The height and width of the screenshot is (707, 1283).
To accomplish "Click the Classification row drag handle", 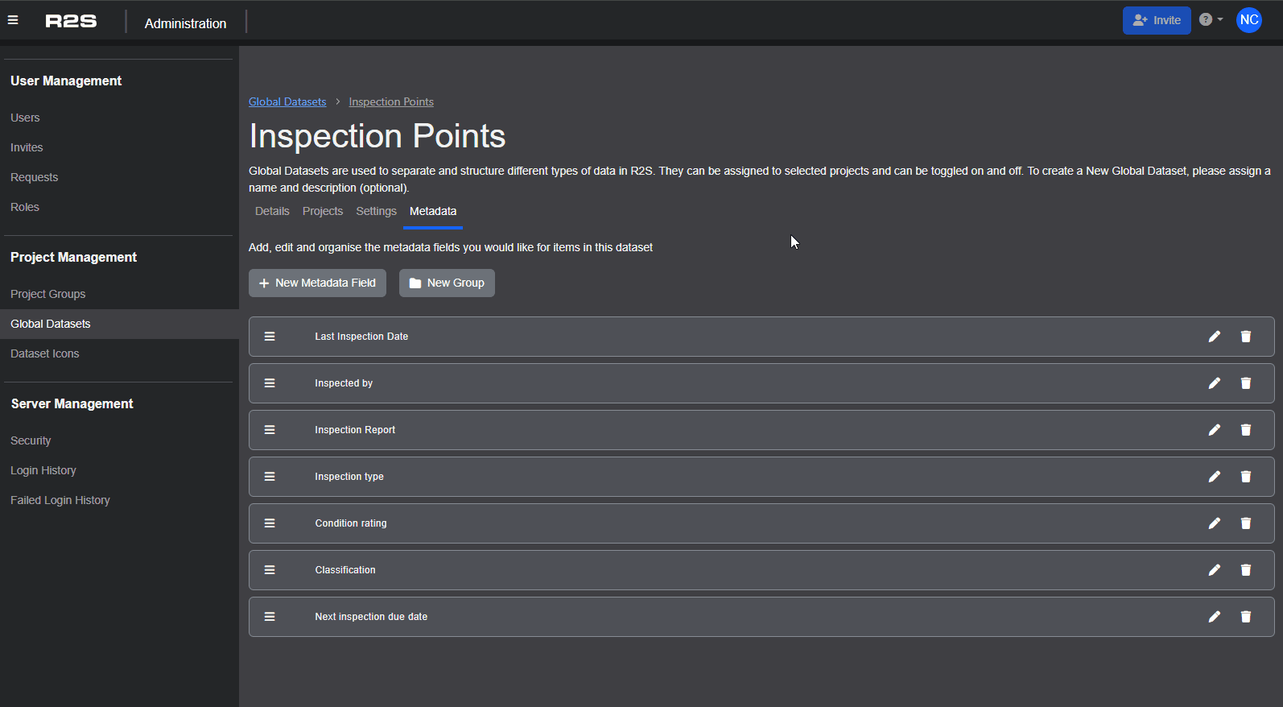I will coord(270,570).
